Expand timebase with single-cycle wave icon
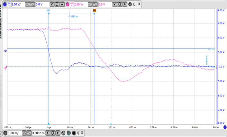Viewport: 227px width, 137px height. (x=29, y=133)
